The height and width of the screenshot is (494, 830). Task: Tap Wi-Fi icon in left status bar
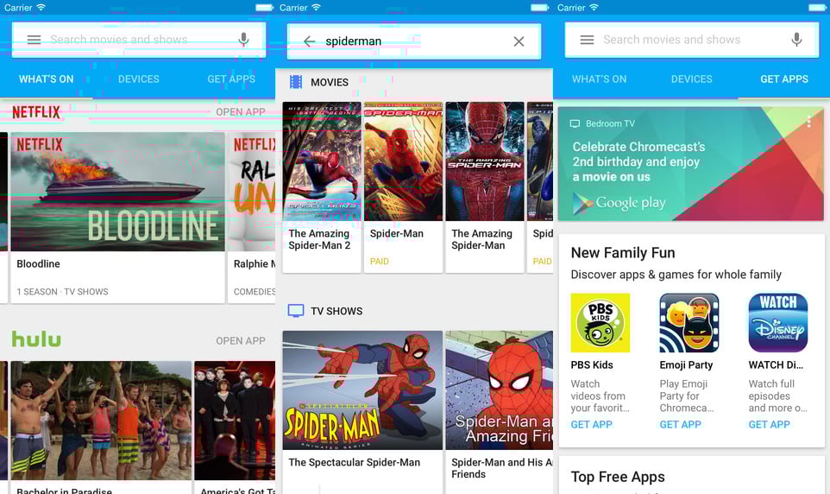coord(41,8)
